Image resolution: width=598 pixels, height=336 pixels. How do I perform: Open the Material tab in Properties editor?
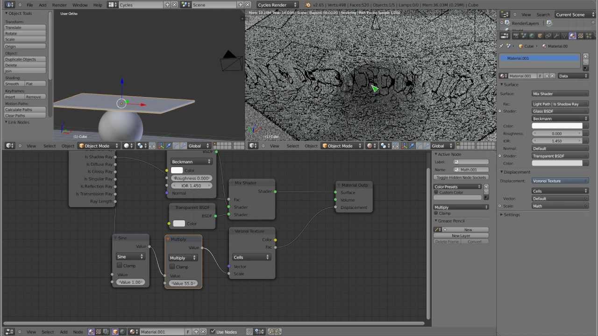(572, 35)
